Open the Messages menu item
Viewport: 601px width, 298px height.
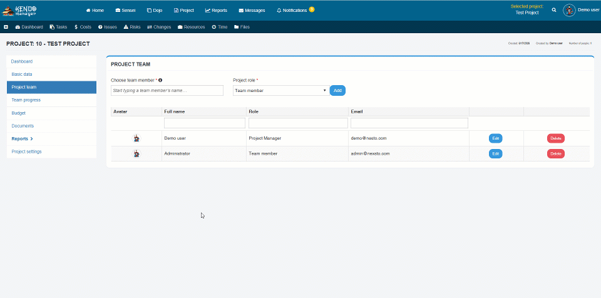pyautogui.click(x=252, y=11)
